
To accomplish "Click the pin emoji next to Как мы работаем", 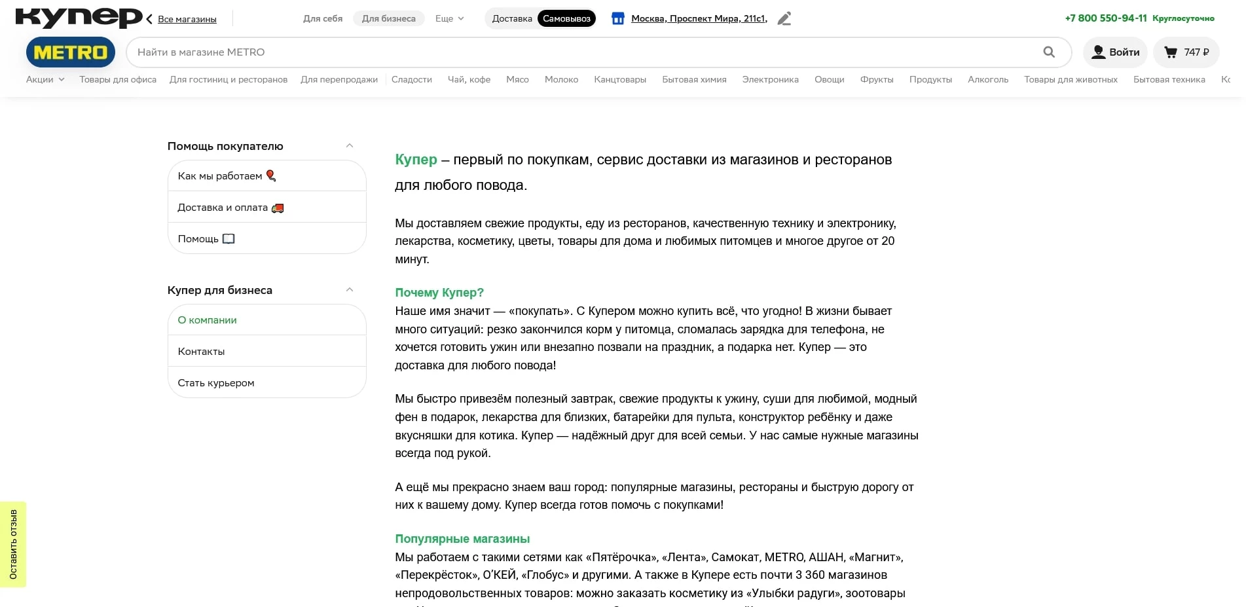I will [x=271, y=175].
